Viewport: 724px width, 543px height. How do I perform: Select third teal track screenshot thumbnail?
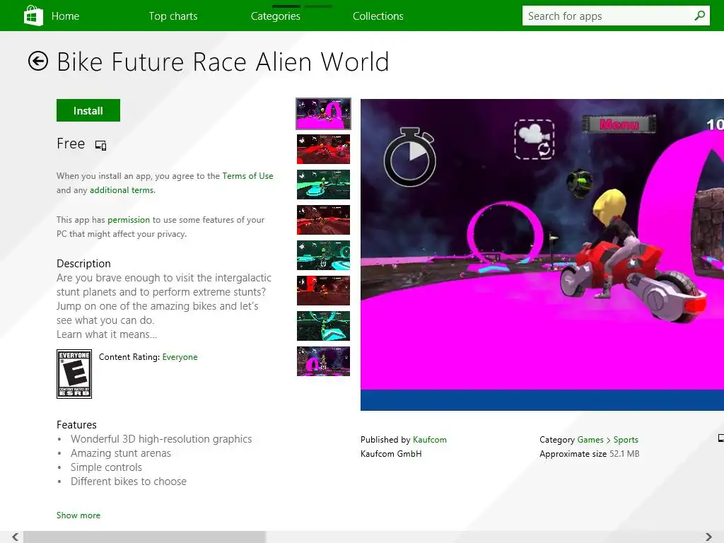tap(323, 185)
